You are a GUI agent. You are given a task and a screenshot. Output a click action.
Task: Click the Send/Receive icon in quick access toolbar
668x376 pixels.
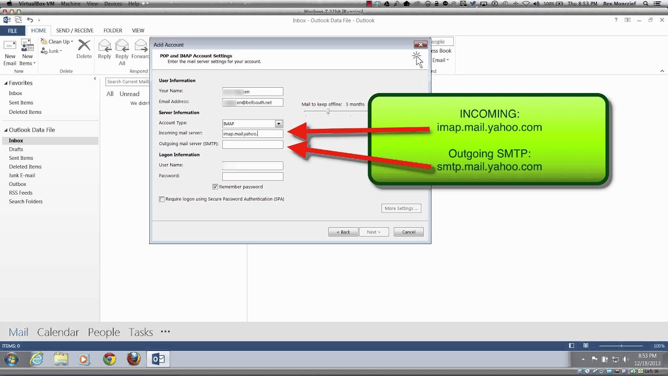click(18, 20)
